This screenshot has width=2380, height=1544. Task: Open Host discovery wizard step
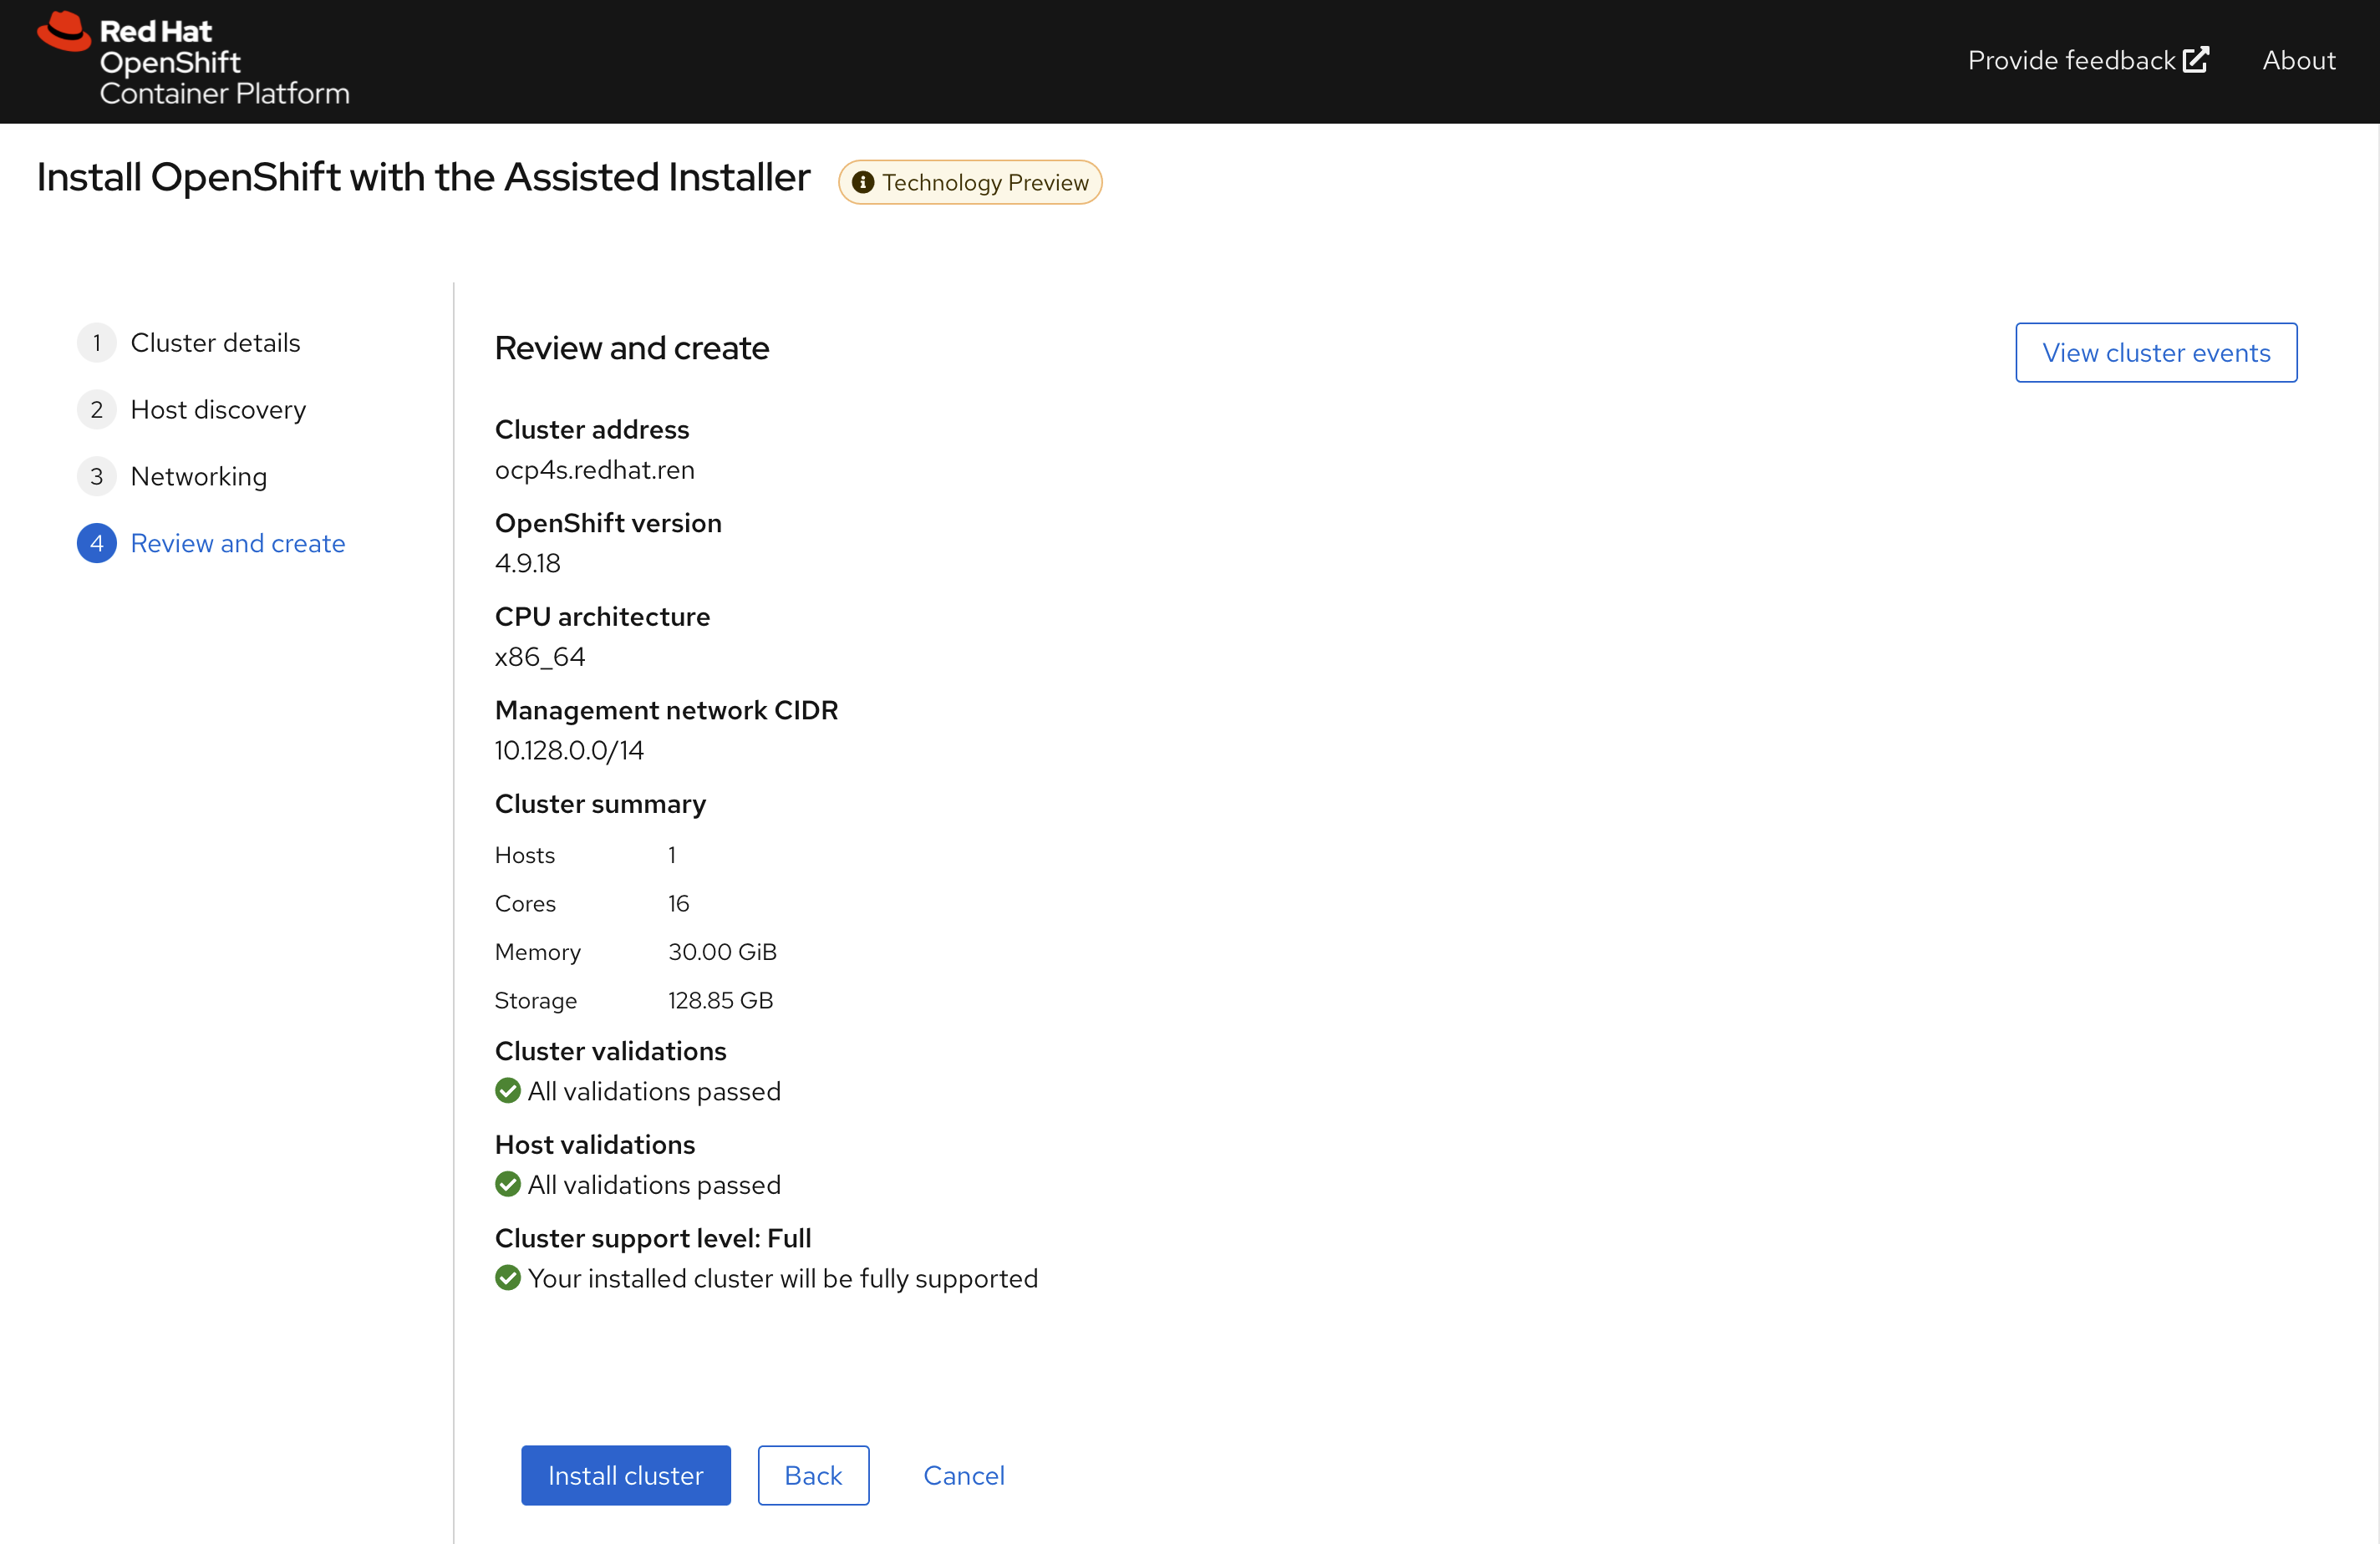click(218, 410)
